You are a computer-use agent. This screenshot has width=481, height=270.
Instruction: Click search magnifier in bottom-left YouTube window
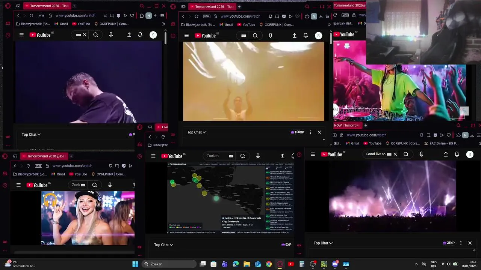click(95, 185)
